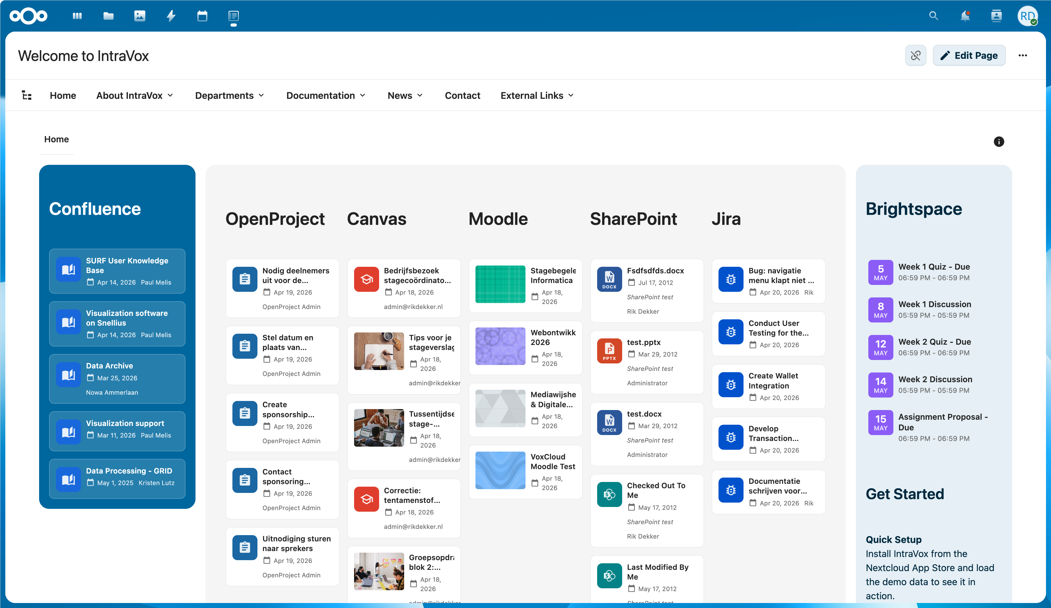Expand the News dropdown menu
1051x608 pixels.
click(405, 95)
